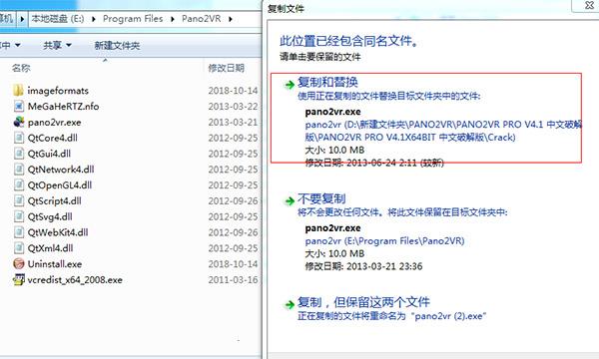Click the QtSvg4.dll file icon
599x359 pixels.
tap(19, 216)
